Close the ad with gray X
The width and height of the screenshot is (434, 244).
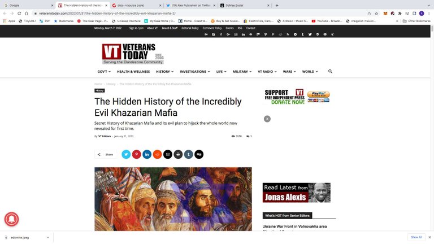click(x=267, y=119)
